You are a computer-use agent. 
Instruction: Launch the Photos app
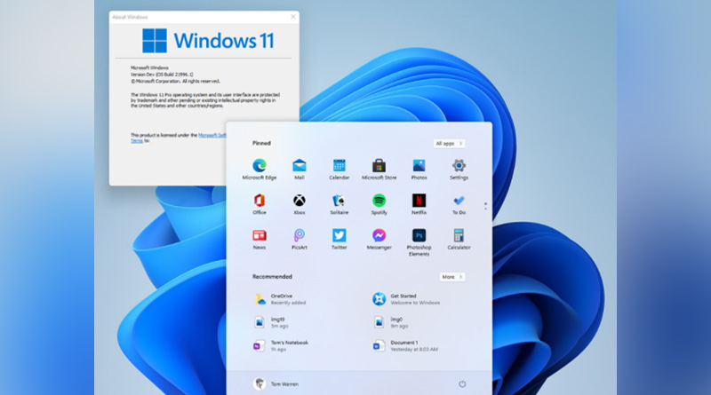click(x=419, y=170)
